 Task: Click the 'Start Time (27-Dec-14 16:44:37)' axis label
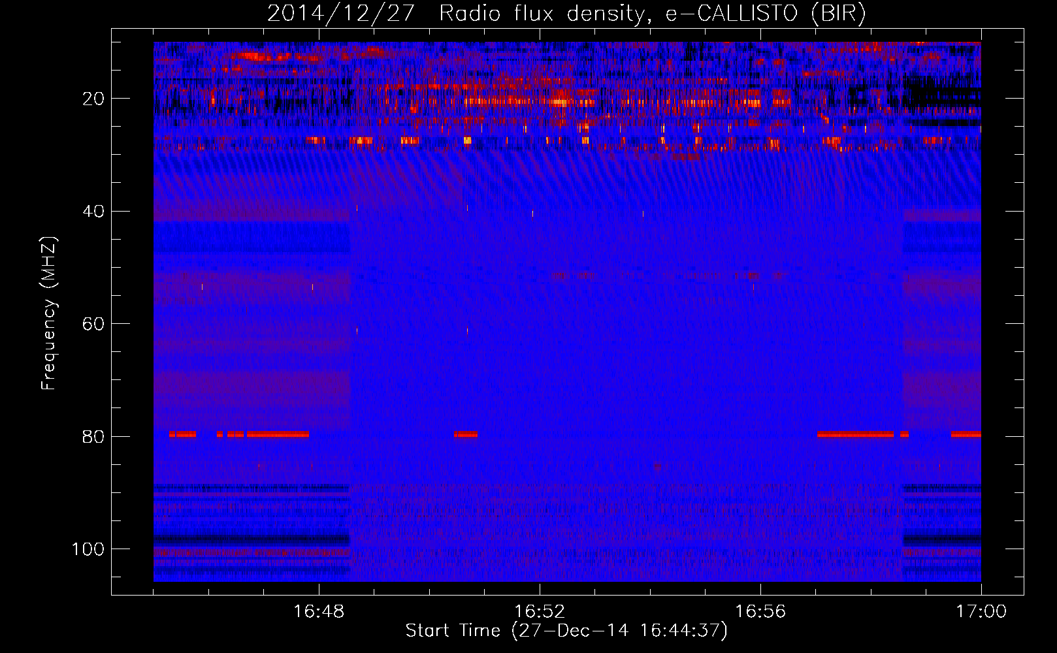tap(566, 631)
